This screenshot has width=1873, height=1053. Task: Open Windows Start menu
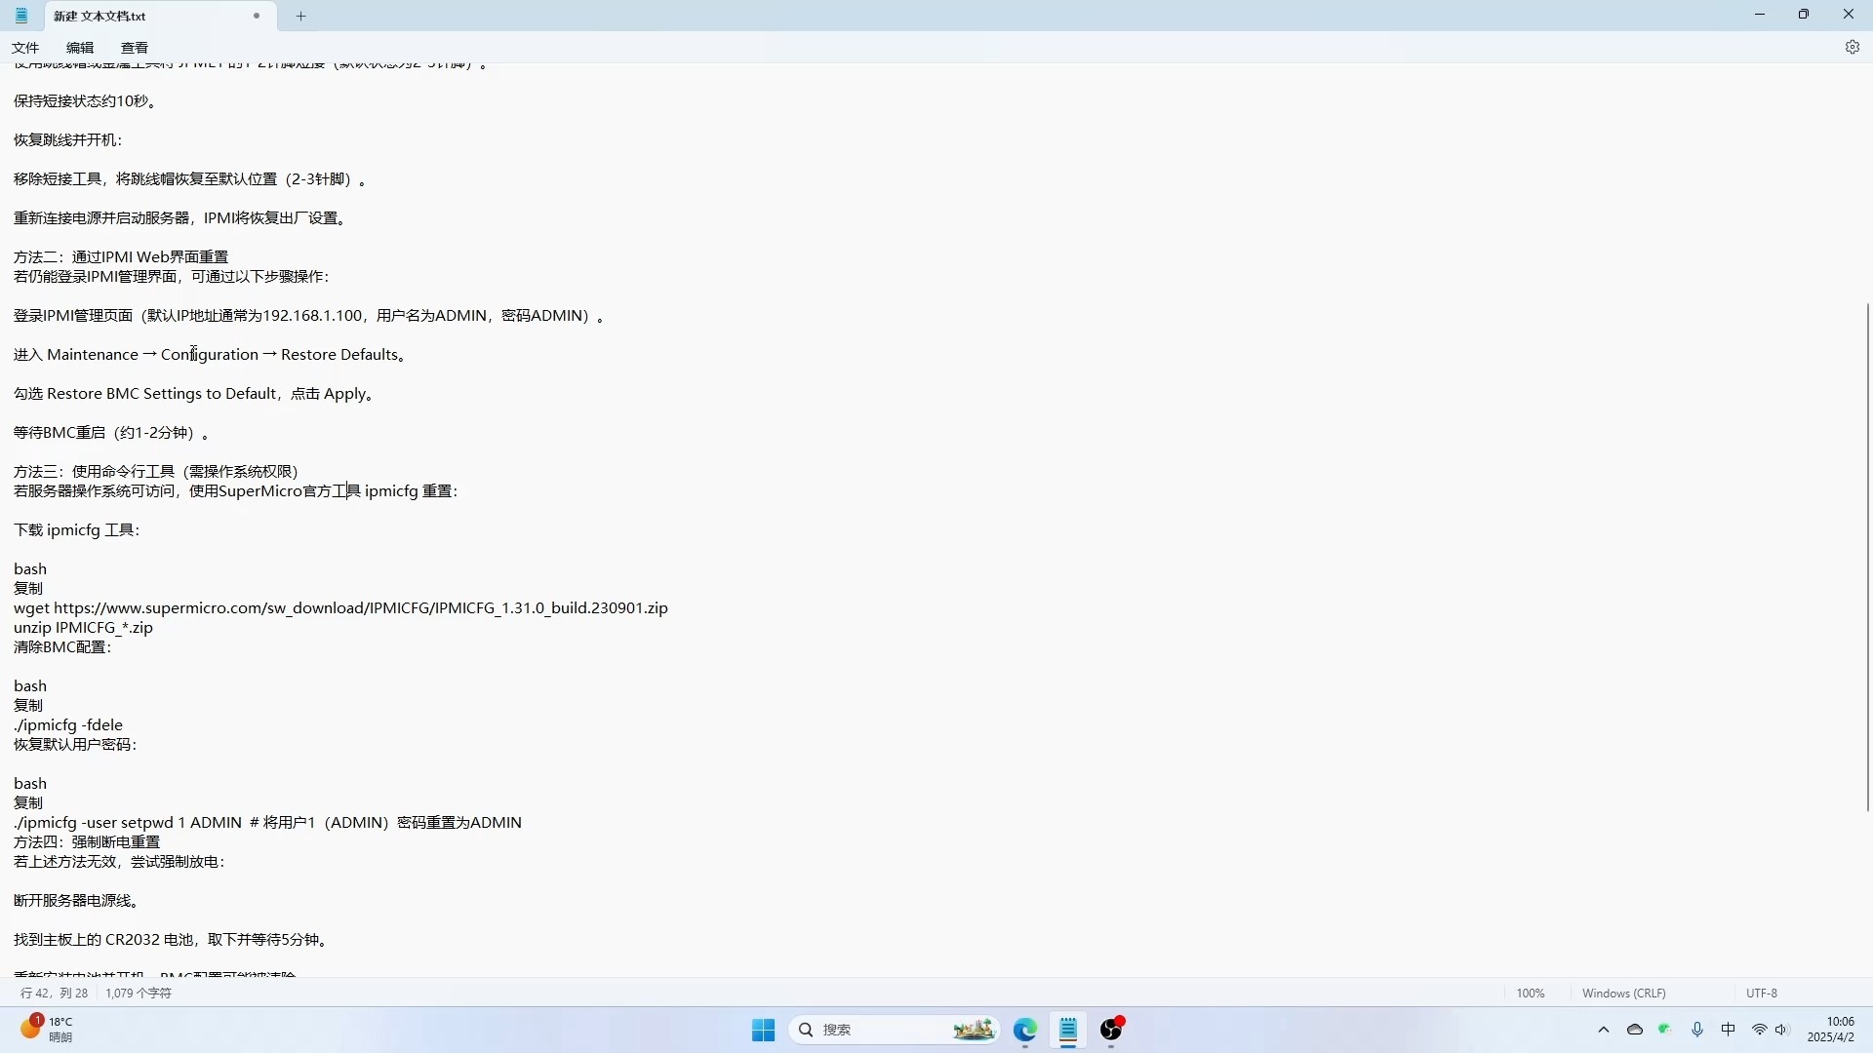(763, 1030)
